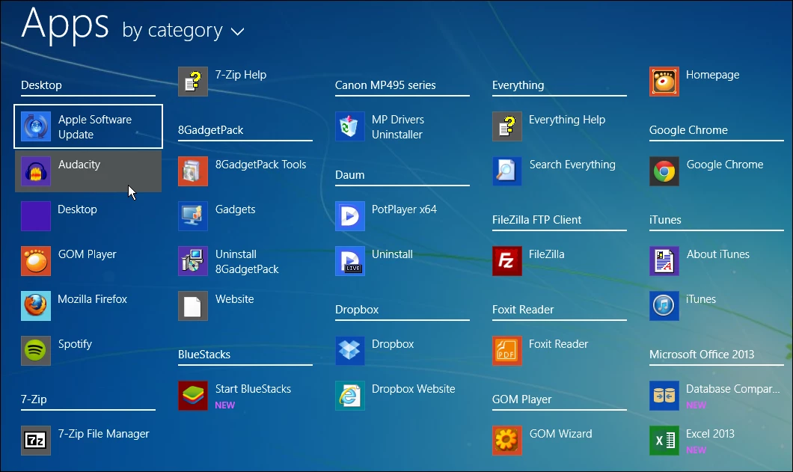The height and width of the screenshot is (472, 793).
Task: Open the 'by category' sort dropdown
Action: coord(183,31)
